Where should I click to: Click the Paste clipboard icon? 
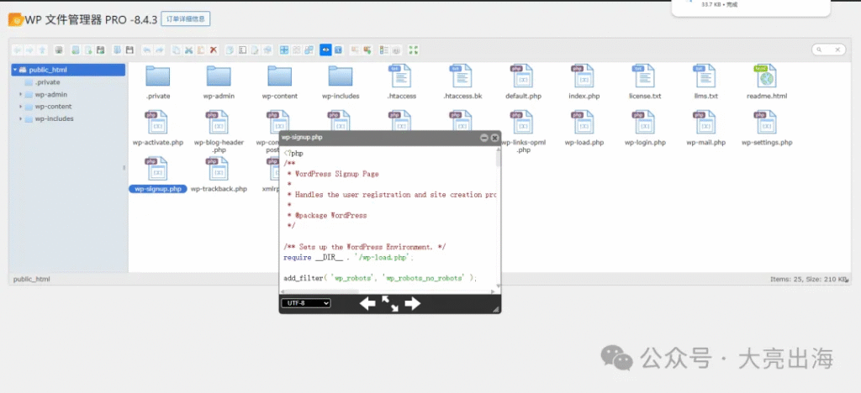pos(201,50)
